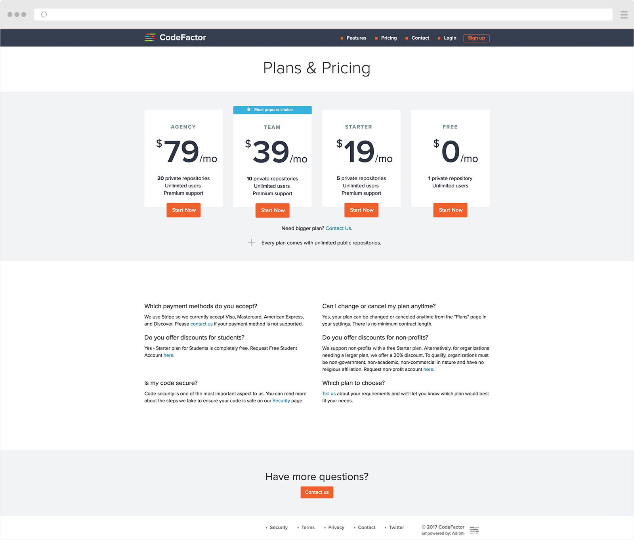The width and height of the screenshot is (634, 540).
Task: Click the browser reload icon
Action: coord(44,15)
